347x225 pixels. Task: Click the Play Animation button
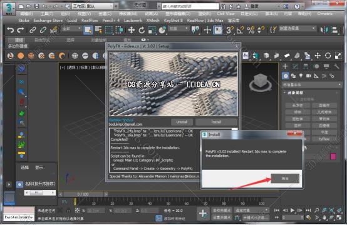(293, 210)
